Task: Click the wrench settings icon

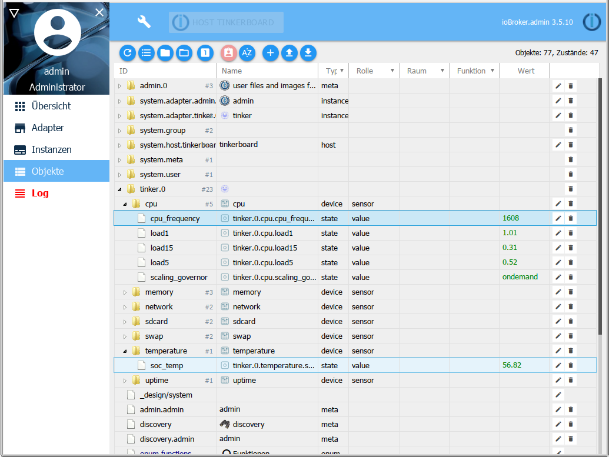Action: pyautogui.click(x=144, y=22)
